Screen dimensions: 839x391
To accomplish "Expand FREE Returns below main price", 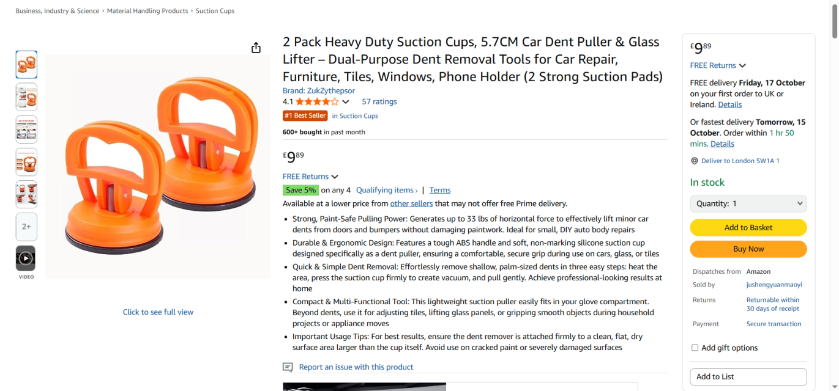I will pyautogui.click(x=310, y=177).
